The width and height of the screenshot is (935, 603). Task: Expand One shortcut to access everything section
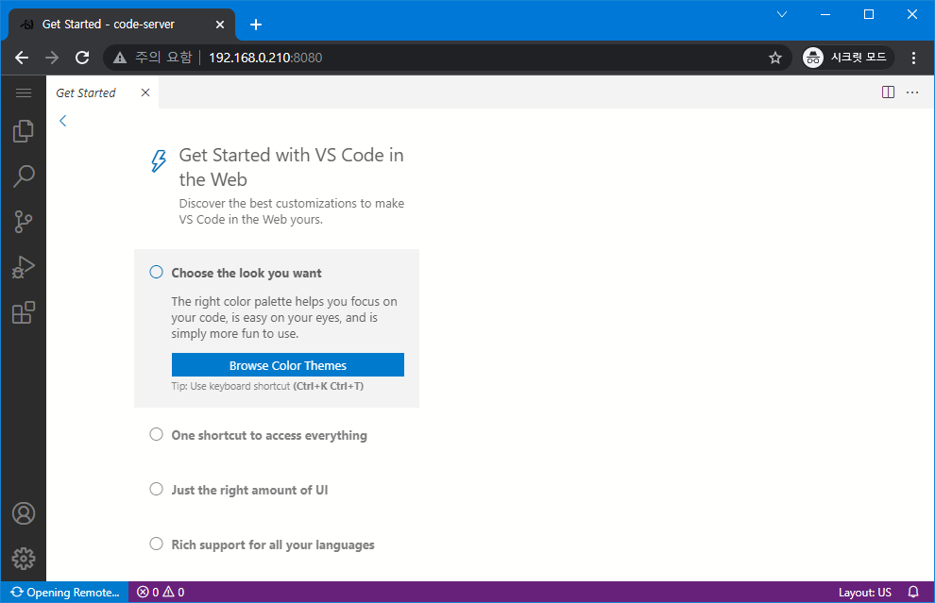pos(269,436)
